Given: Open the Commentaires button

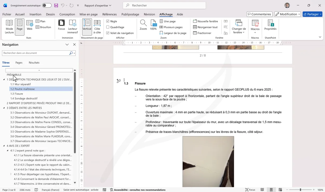Looking at the screenshot, I should (x=259, y=14).
